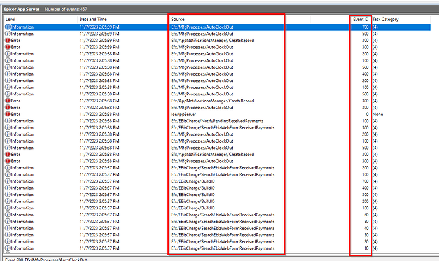The width and height of the screenshot is (439, 261).
Task: Click Event ID 400 in the BuildID row
Action: [x=365, y=188]
